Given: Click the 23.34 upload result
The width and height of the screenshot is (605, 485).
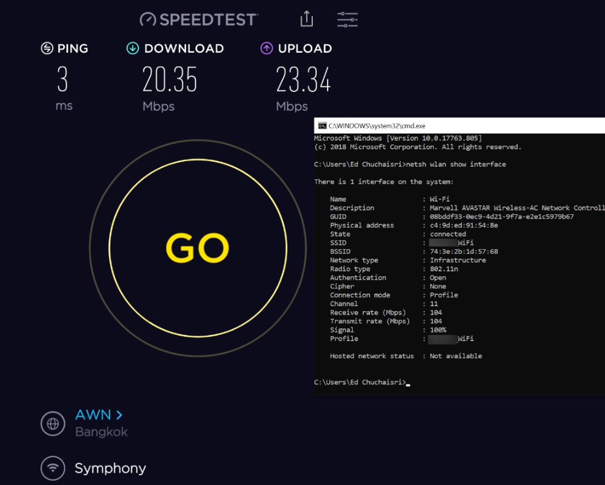Looking at the screenshot, I should pos(303,79).
